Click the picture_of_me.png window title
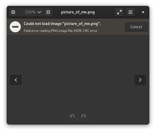This screenshot has width=156, height=132. (78, 12)
